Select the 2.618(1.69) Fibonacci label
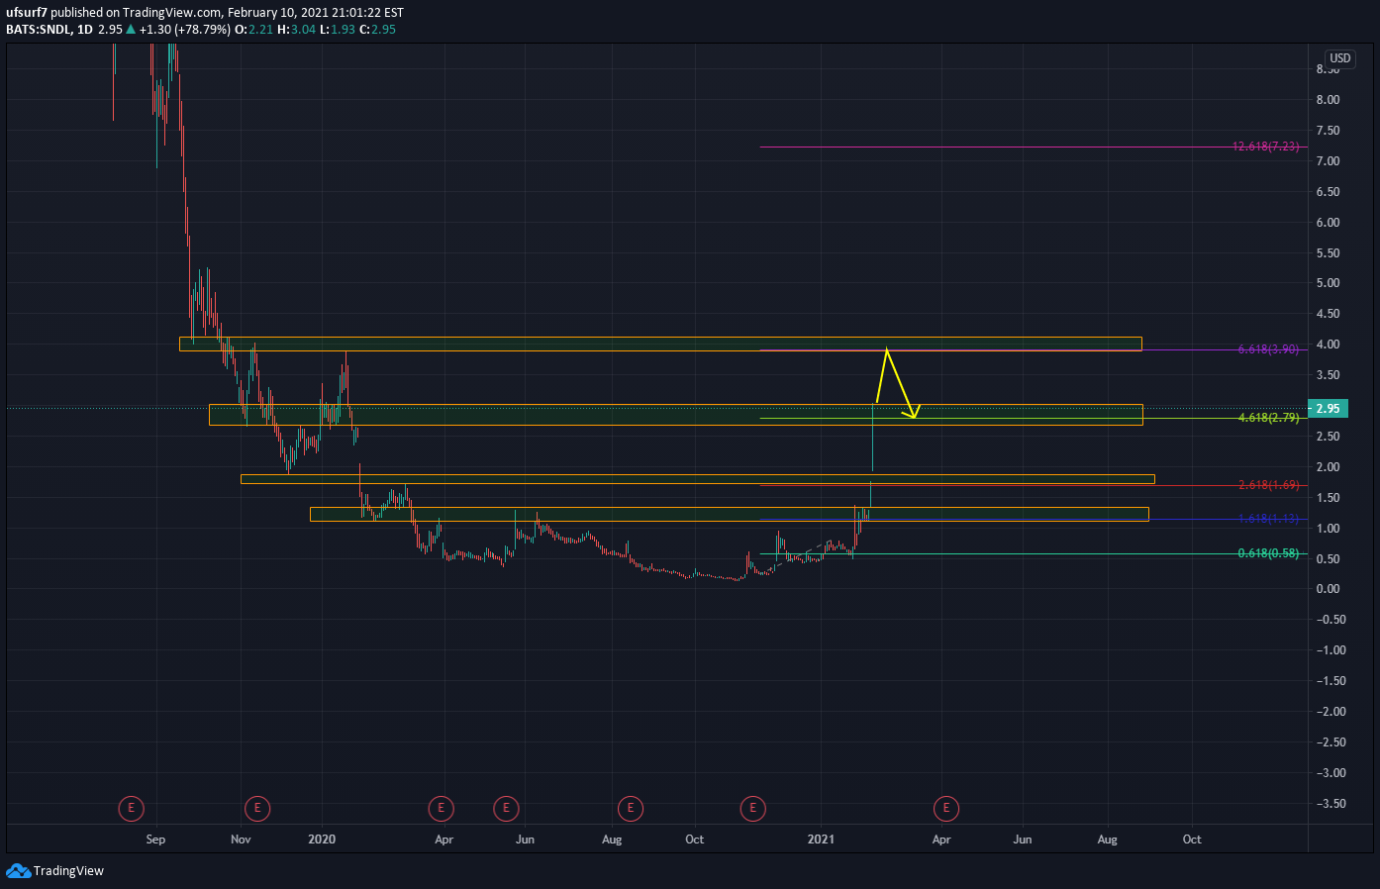The height and width of the screenshot is (889, 1380). [1268, 485]
